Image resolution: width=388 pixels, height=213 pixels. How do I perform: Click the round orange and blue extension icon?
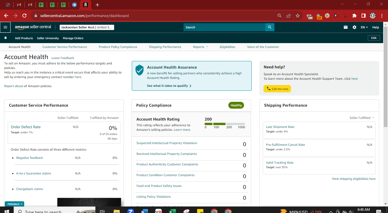327,16
